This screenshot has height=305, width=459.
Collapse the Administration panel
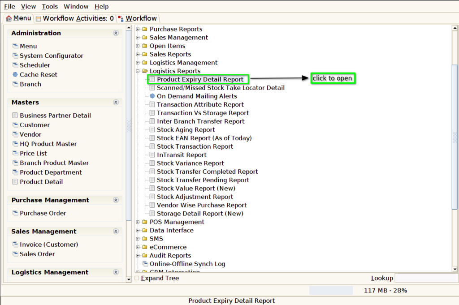pos(116,33)
